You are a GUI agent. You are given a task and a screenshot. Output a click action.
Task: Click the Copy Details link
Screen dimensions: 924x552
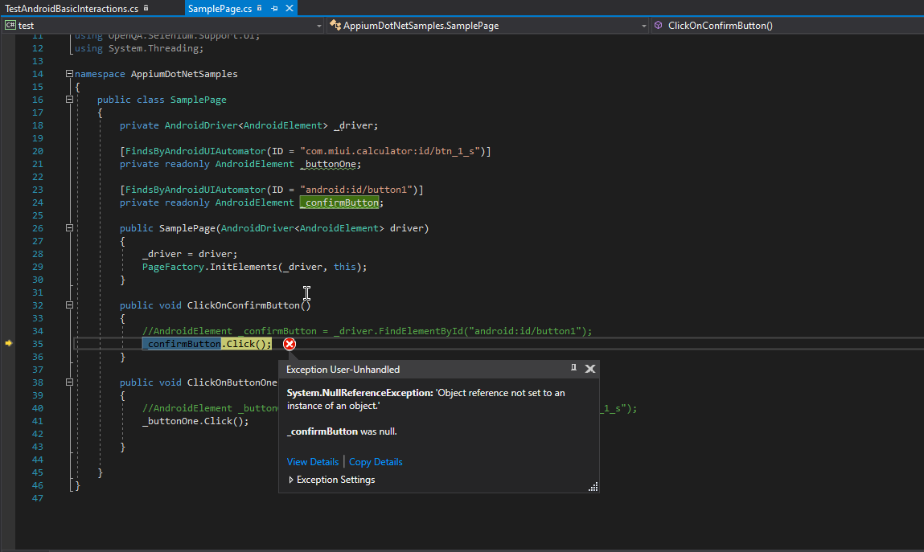[x=376, y=462]
